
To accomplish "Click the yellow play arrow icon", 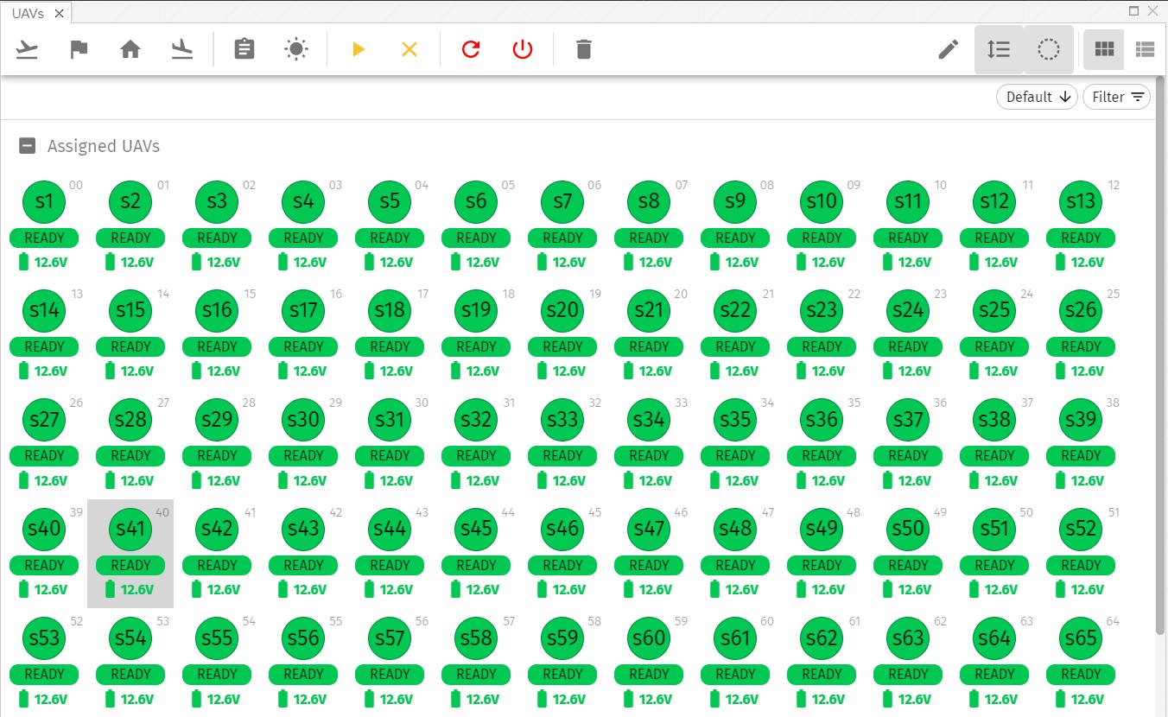I will point(359,49).
